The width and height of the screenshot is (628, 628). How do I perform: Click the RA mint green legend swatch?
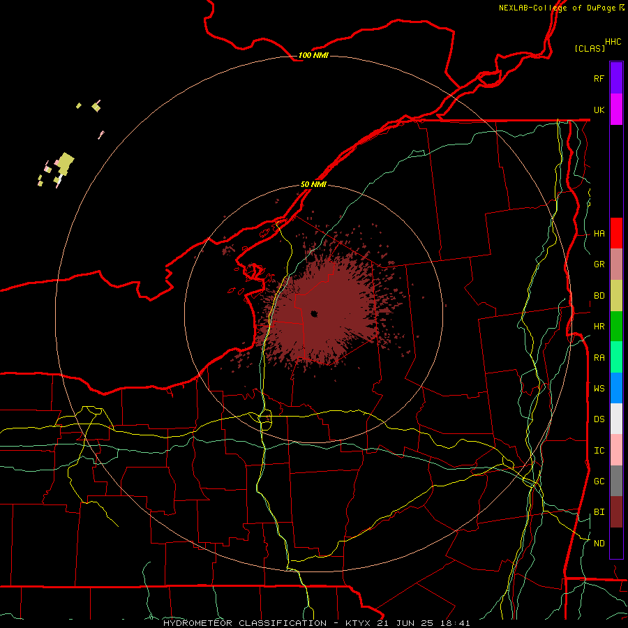(x=616, y=357)
